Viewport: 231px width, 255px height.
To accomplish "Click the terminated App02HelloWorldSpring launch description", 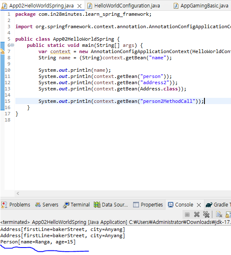I will (x=115, y=222).
